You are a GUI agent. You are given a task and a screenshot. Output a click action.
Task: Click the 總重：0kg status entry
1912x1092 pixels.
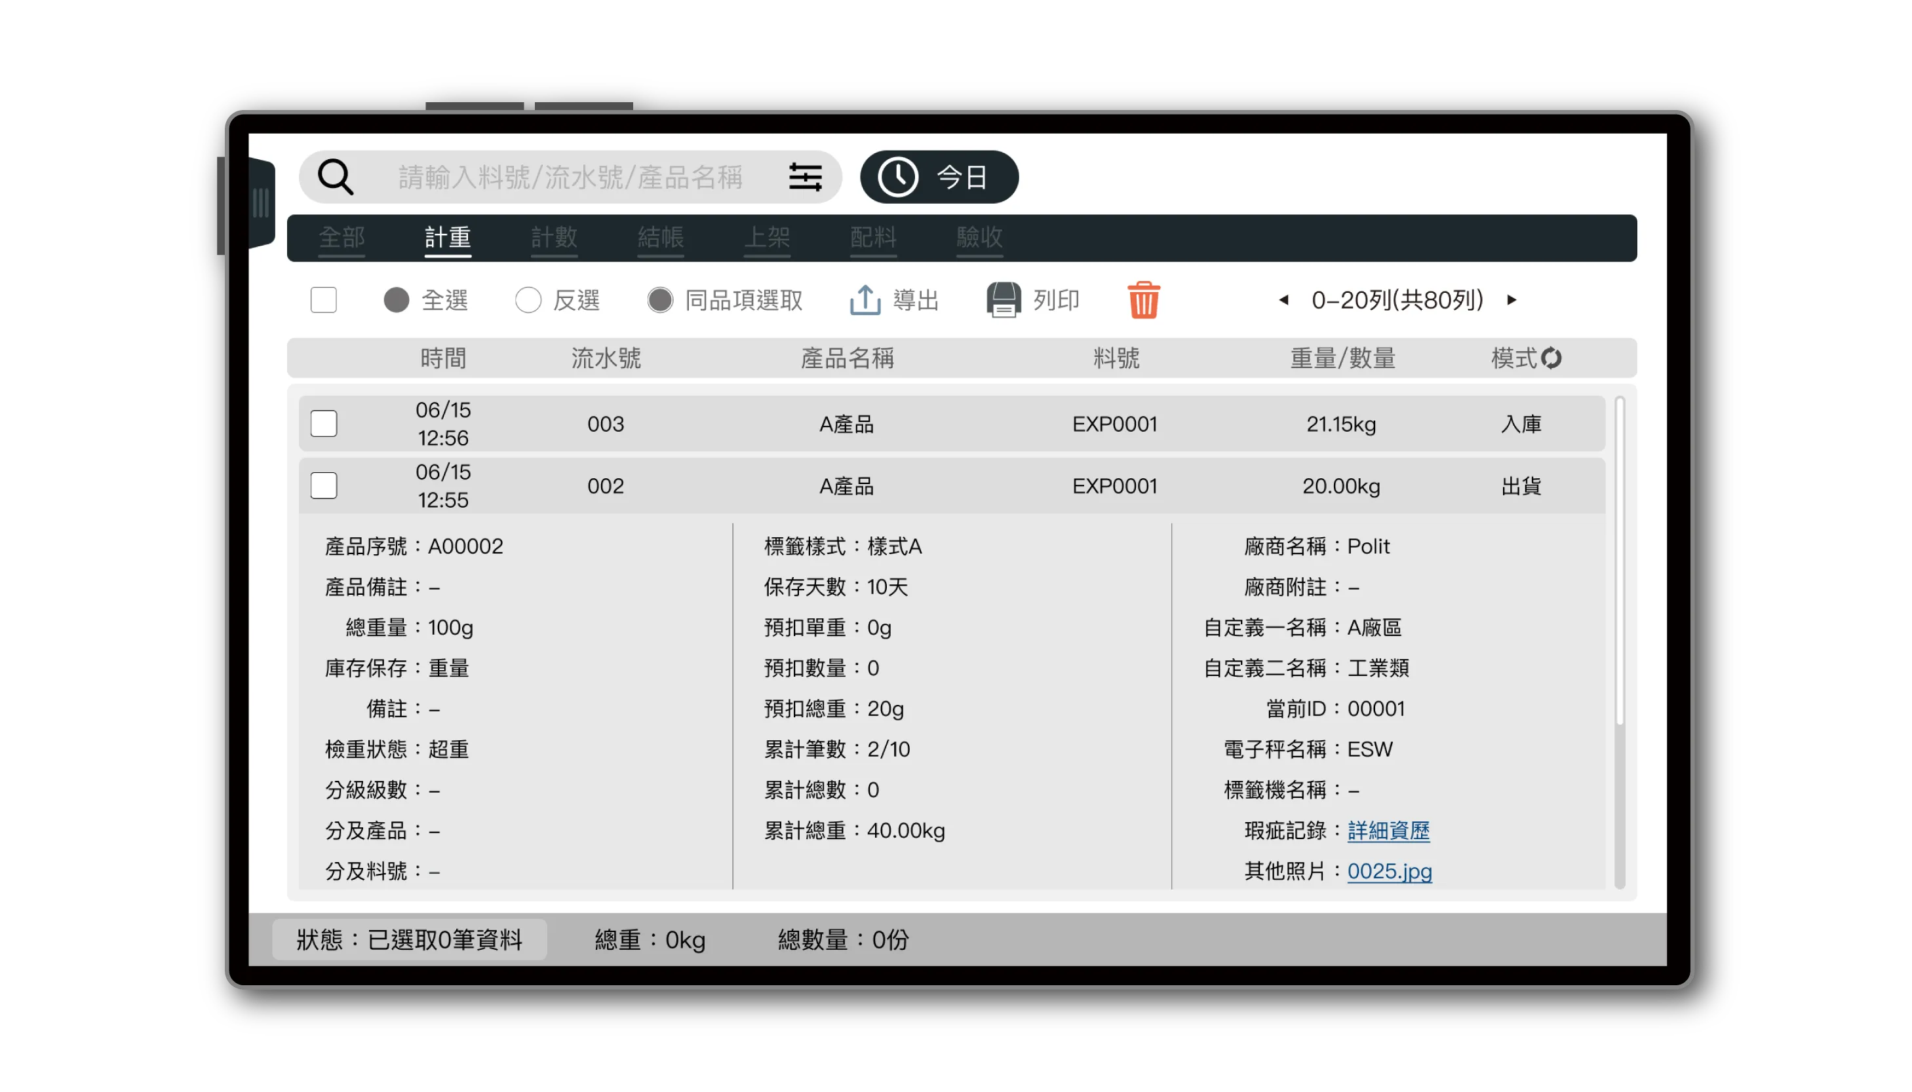pyautogui.click(x=651, y=940)
